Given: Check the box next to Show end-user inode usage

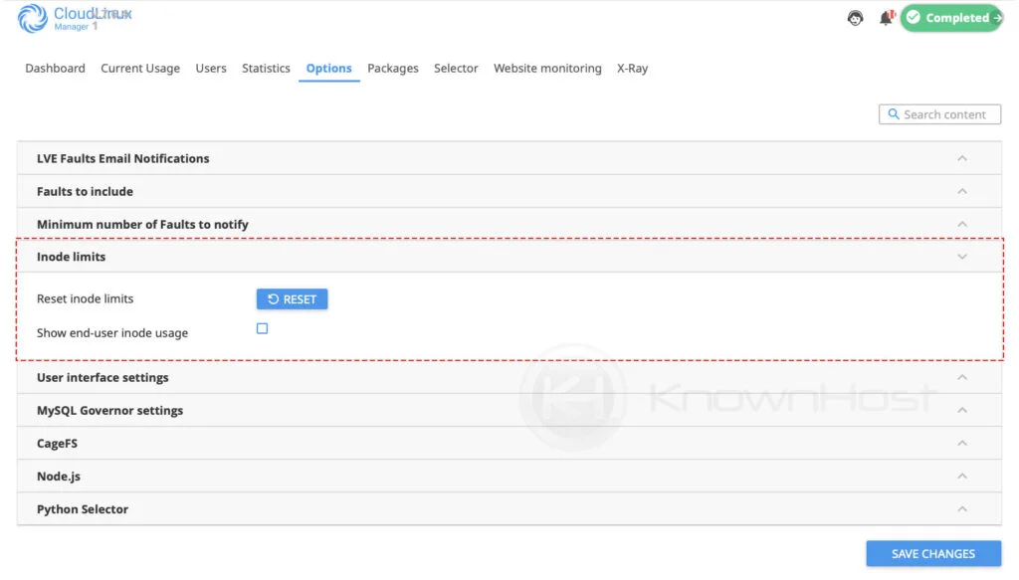Looking at the screenshot, I should click(262, 328).
